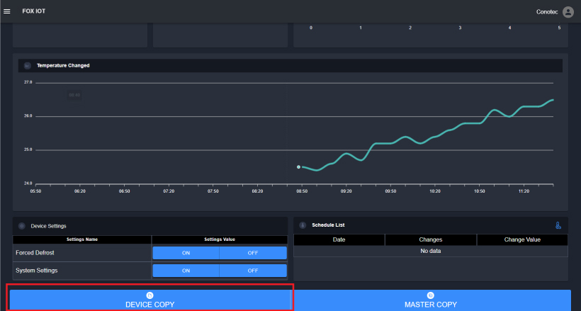The image size is (581, 311).
Task: Click the DEVICE COPY button
Action: click(x=150, y=300)
